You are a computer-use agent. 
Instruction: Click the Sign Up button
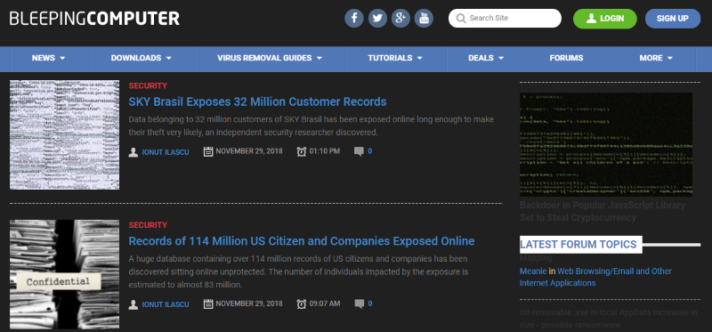[673, 19]
